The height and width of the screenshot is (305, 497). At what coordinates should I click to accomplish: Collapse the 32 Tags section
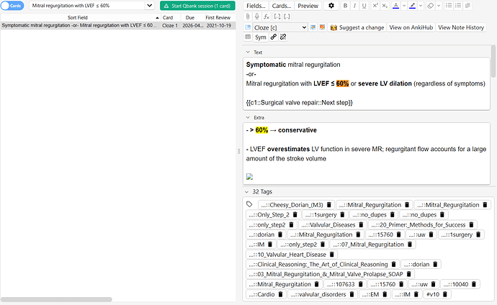[248, 192]
